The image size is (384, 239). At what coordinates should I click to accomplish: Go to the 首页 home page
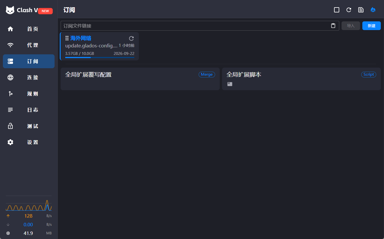click(29, 29)
